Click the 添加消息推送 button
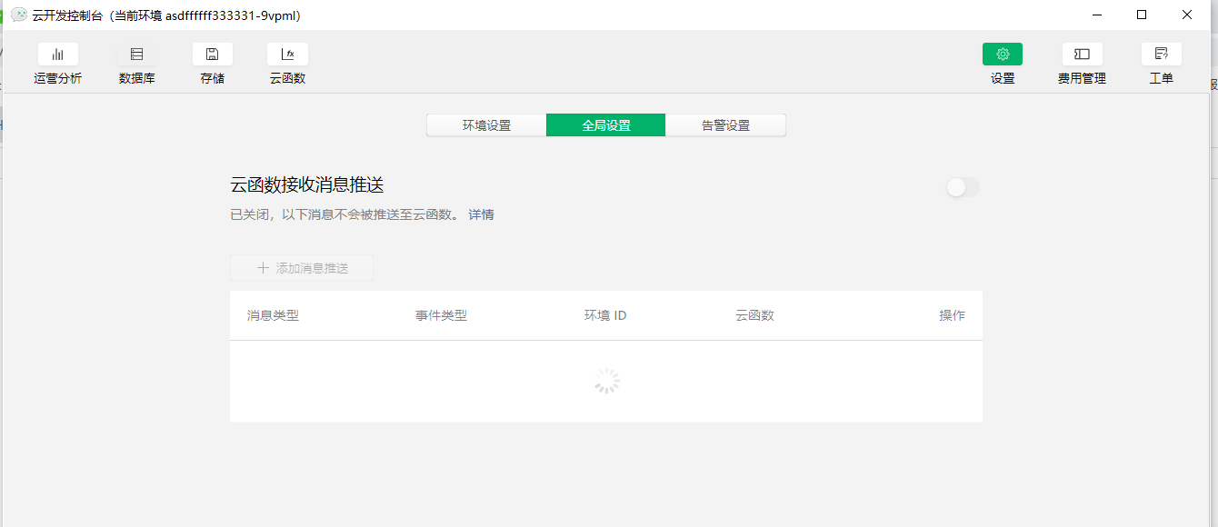Viewport: 1218px width, 527px height. point(302,268)
